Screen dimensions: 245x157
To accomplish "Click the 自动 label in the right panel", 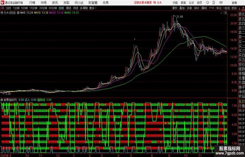I will pyautogui.click(x=241, y=101).
